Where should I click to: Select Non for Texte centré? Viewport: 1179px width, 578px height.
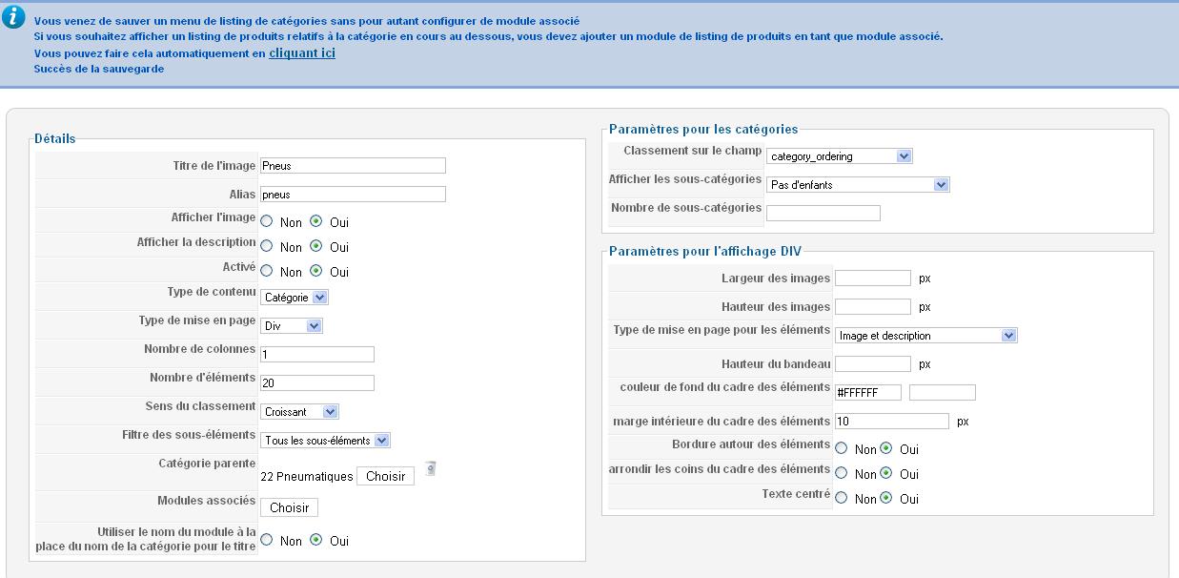pos(842,498)
